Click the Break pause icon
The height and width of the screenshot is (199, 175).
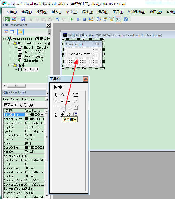pyautogui.click(x=78, y=19)
